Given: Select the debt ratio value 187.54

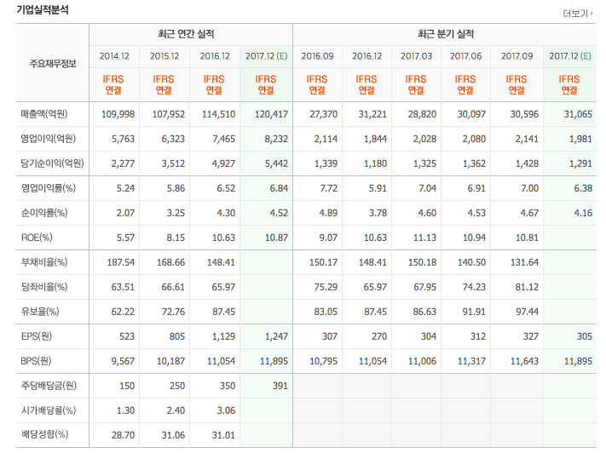Looking at the screenshot, I should coord(121,262).
